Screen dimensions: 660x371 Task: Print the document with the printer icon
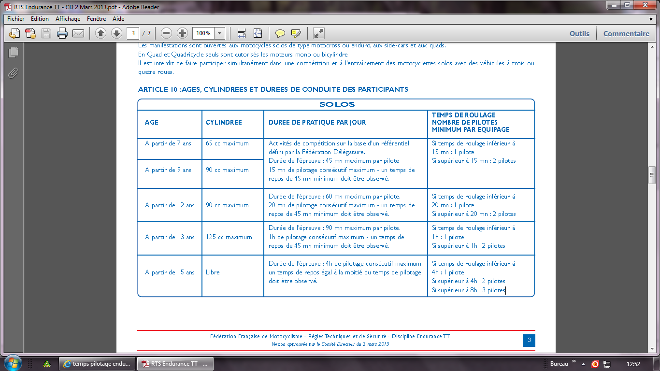(62, 33)
